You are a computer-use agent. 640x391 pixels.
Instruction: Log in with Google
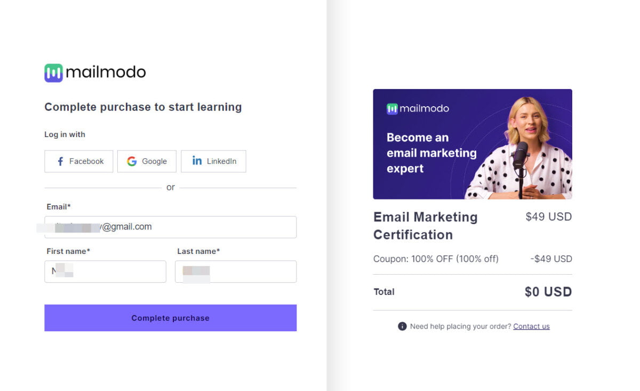tap(147, 161)
